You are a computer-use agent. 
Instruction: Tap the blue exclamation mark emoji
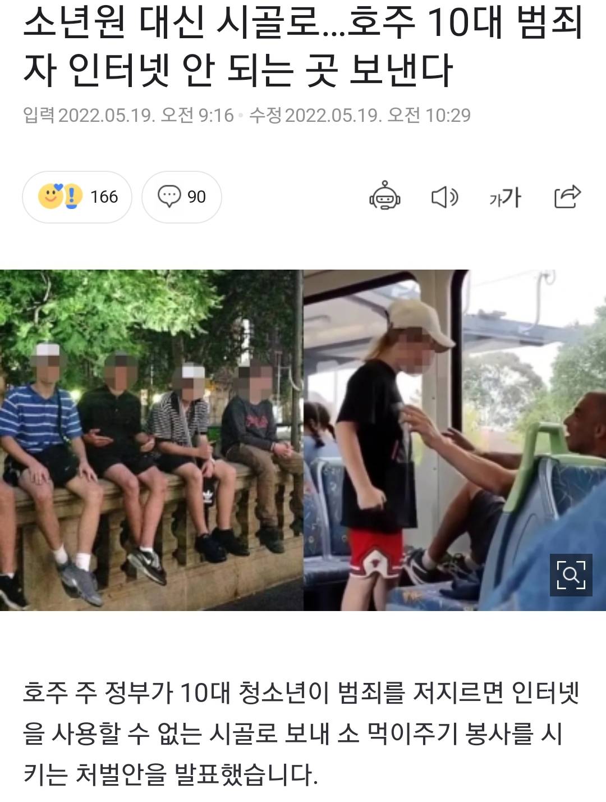click(72, 197)
